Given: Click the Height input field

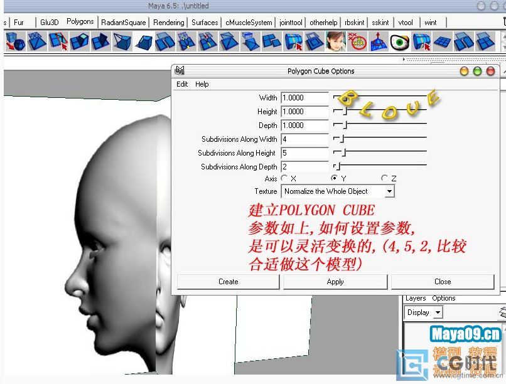Looking at the screenshot, I should click(304, 112).
